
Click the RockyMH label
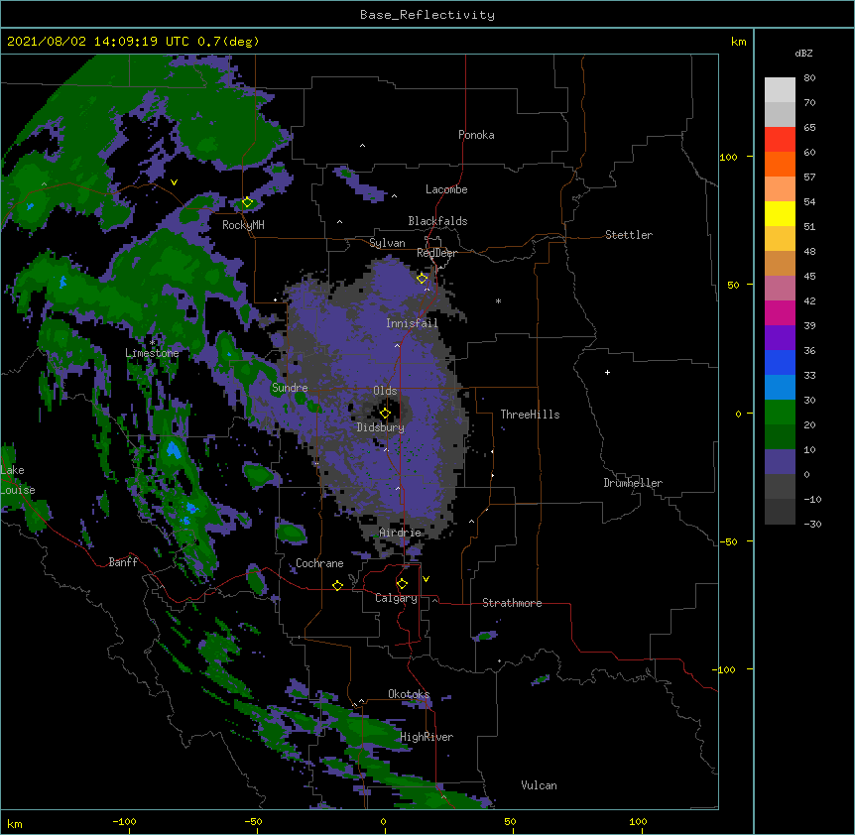[243, 225]
